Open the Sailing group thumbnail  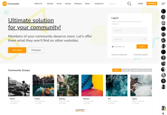click(68, 85)
